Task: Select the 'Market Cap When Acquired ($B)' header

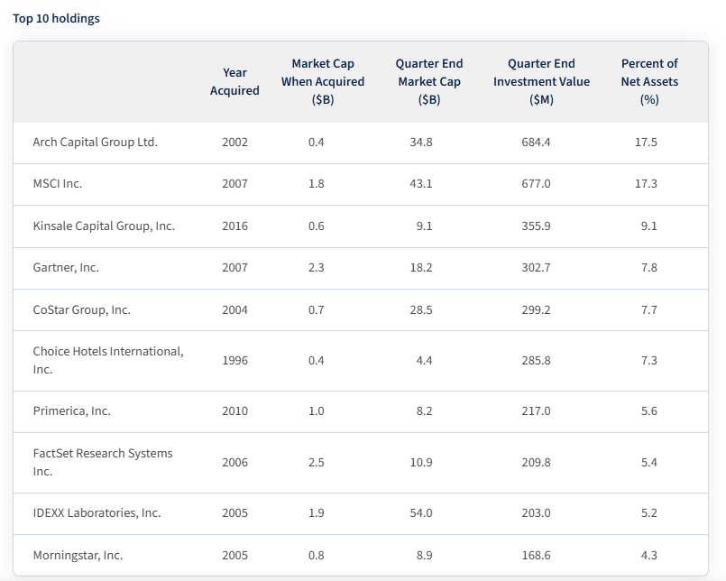Action: tap(323, 81)
